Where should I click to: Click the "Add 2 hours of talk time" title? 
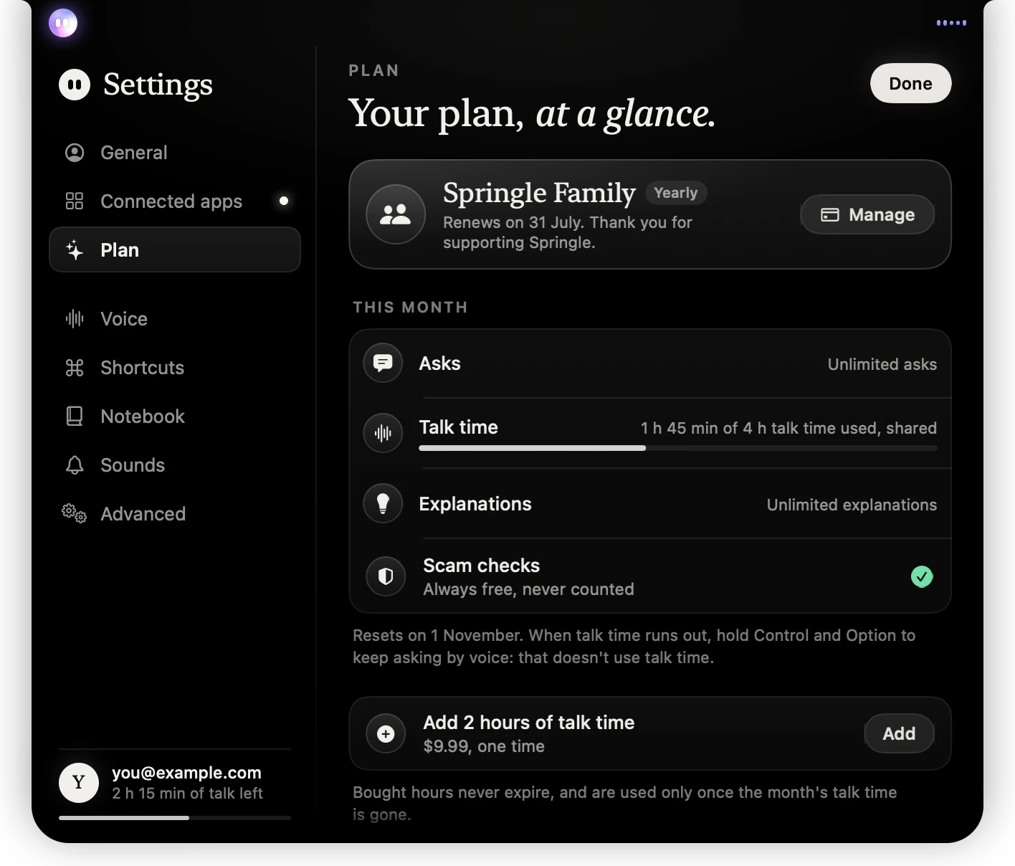pos(529,723)
